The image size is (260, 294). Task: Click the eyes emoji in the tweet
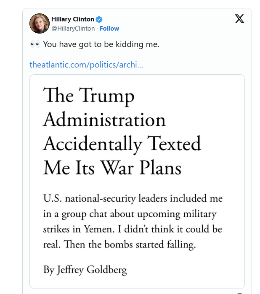click(34, 44)
